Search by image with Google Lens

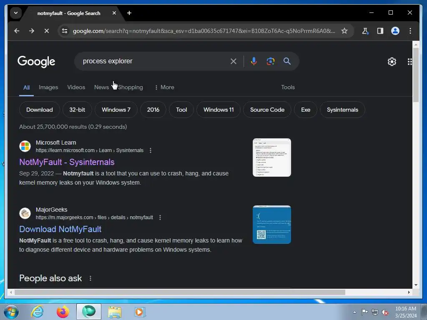tap(270, 61)
